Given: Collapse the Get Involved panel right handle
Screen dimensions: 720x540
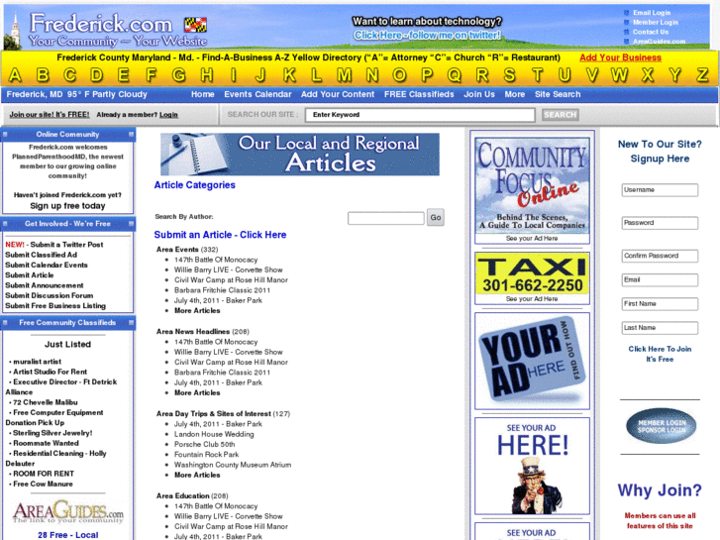Looking at the screenshot, I should 132,224.
